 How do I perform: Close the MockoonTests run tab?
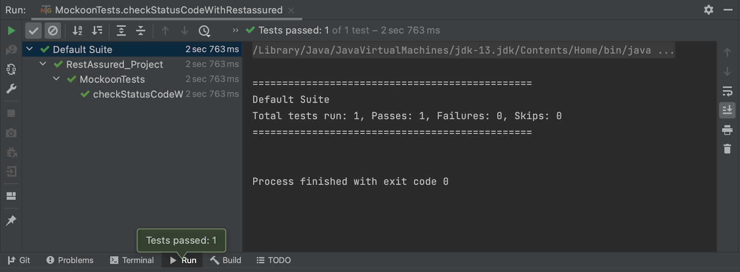point(291,10)
